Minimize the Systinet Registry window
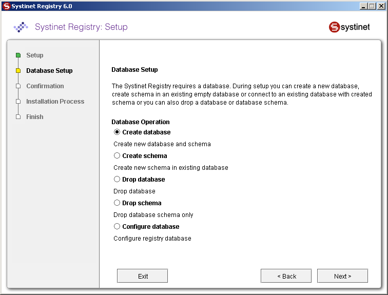This screenshot has width=388, height=295. pyautogui.click(x=363, y=6)
